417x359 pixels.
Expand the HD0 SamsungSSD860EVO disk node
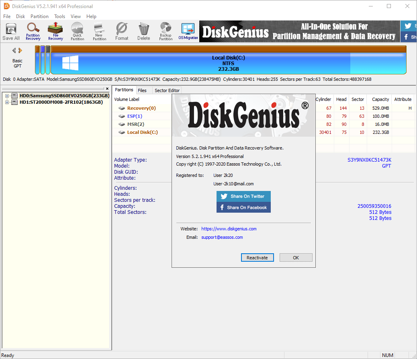pos(6,96)
